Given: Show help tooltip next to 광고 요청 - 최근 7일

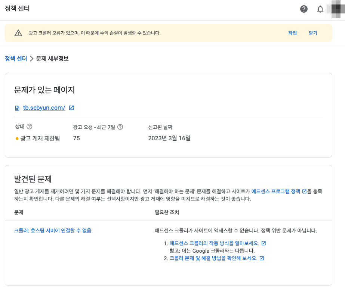Looking at the screenshot, I should coord(120,127).
